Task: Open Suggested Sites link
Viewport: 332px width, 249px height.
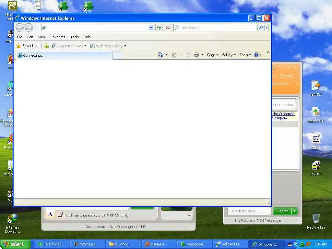Action: pos(67,46)
